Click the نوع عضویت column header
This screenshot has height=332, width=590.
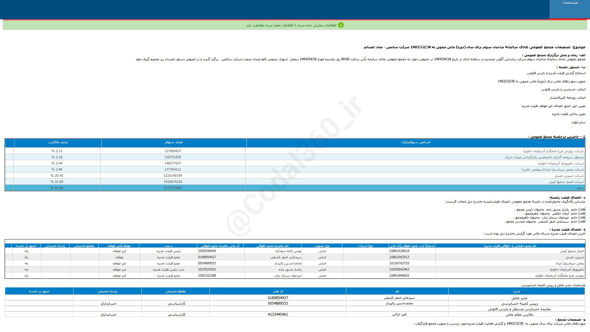322,246
